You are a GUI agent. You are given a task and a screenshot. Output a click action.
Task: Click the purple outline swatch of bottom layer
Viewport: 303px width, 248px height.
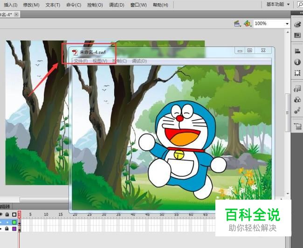[x=14, y=229]
